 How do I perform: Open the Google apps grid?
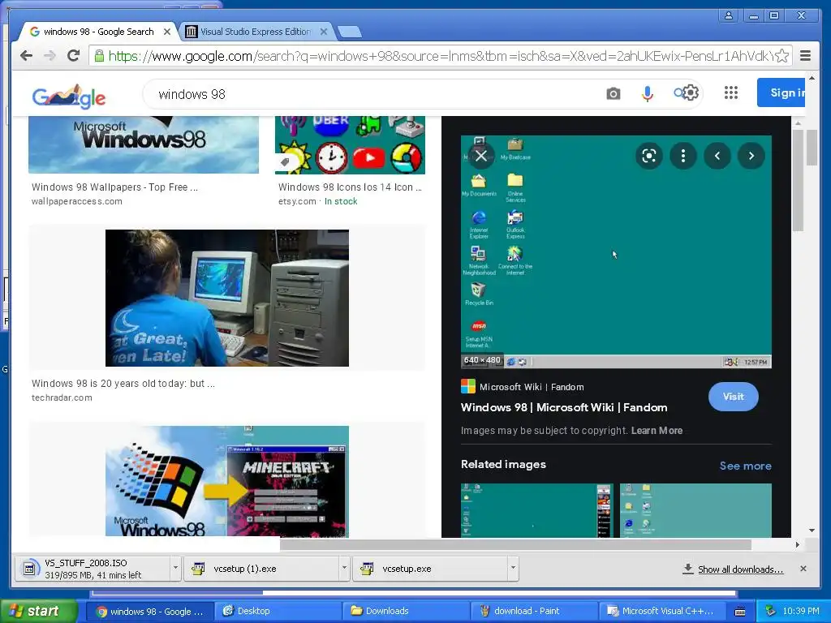(x=731, y=93)
